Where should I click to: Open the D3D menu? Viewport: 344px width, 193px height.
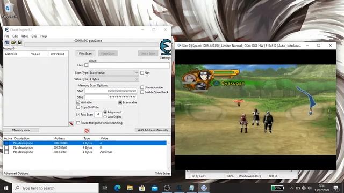click(34, 36)
